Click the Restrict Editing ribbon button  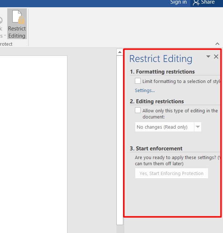pos(17,24)
